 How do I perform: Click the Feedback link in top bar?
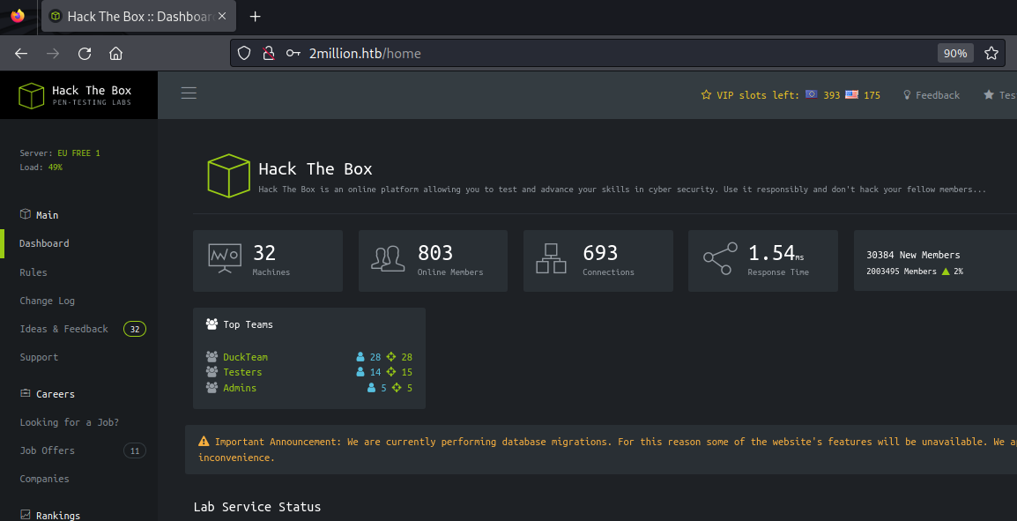click(x=937, y=95)
